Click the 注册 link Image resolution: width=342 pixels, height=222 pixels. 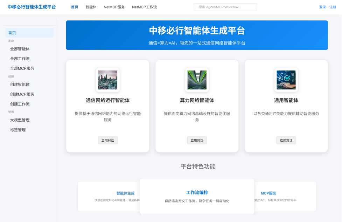coord(333,7)
